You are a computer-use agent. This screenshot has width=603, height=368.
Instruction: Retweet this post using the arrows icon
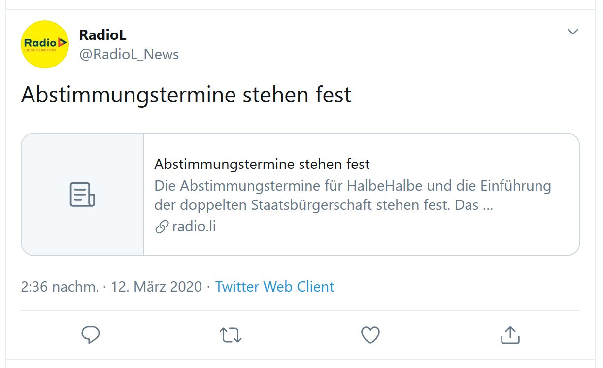point(230,335)
